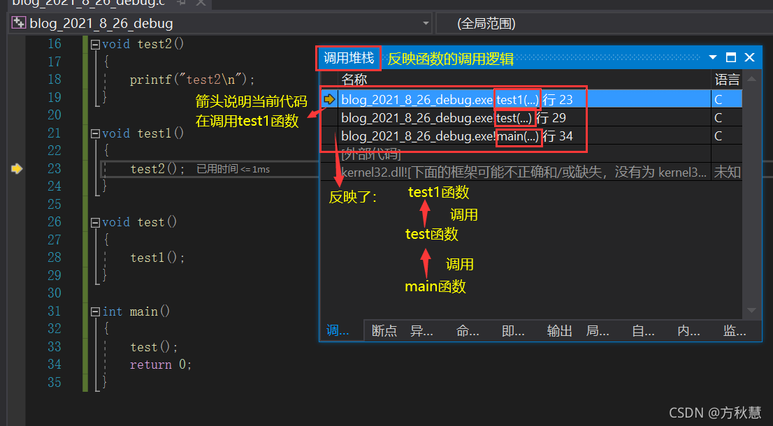The height and width of the screenshot is (426, 773).
Task: Open the 断点 (Breakpoints) window
Action: [x=384, y=331]
